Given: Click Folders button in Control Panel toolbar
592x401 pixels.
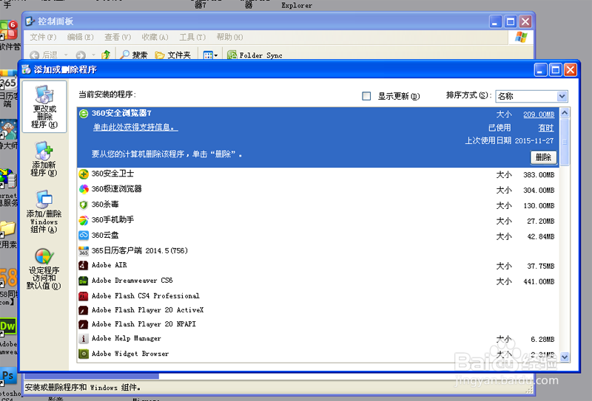Looking at the screenshot, I should point(173,55).
